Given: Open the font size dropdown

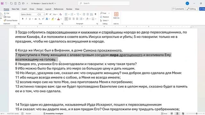Looking at the screenshot, I should pos(44,14).
